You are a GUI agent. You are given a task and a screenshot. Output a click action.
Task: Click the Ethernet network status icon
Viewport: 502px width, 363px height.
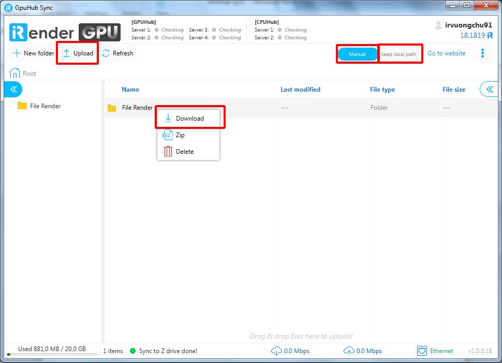(422, 351)
